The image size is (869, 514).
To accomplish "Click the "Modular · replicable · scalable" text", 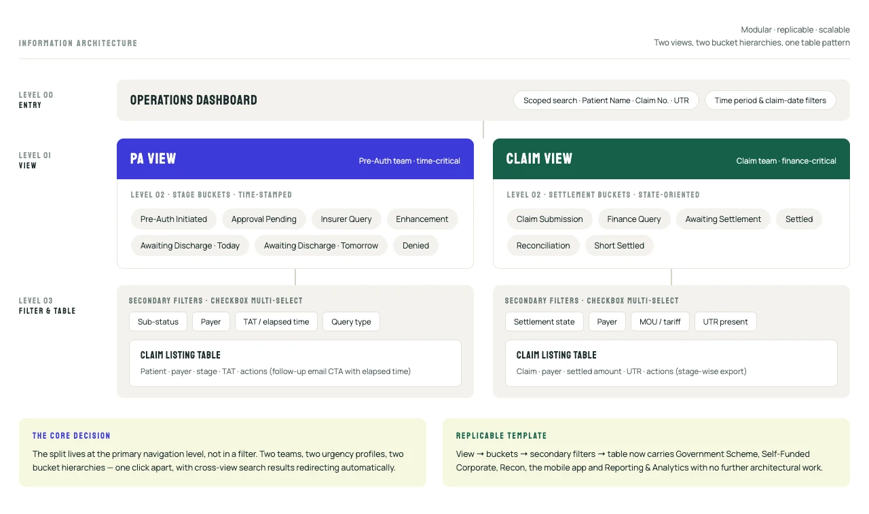I will point(796,30).
